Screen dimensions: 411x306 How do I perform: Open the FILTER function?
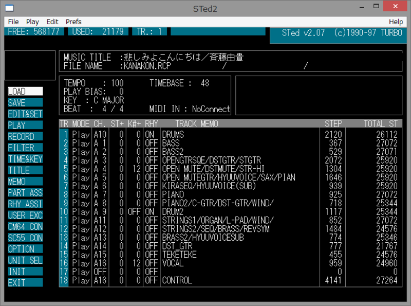click(25, 148)
